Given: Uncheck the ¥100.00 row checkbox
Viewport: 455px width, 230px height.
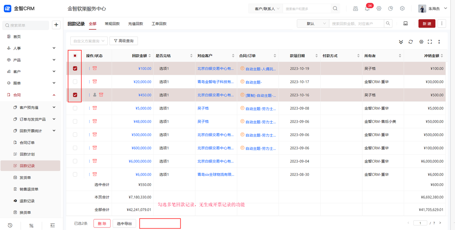Looking at the screenshot, I should coord(75,68).
